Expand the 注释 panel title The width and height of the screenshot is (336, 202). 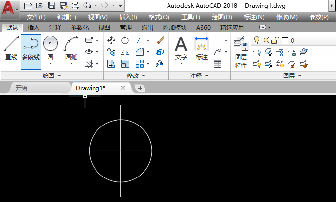point(199,76)
